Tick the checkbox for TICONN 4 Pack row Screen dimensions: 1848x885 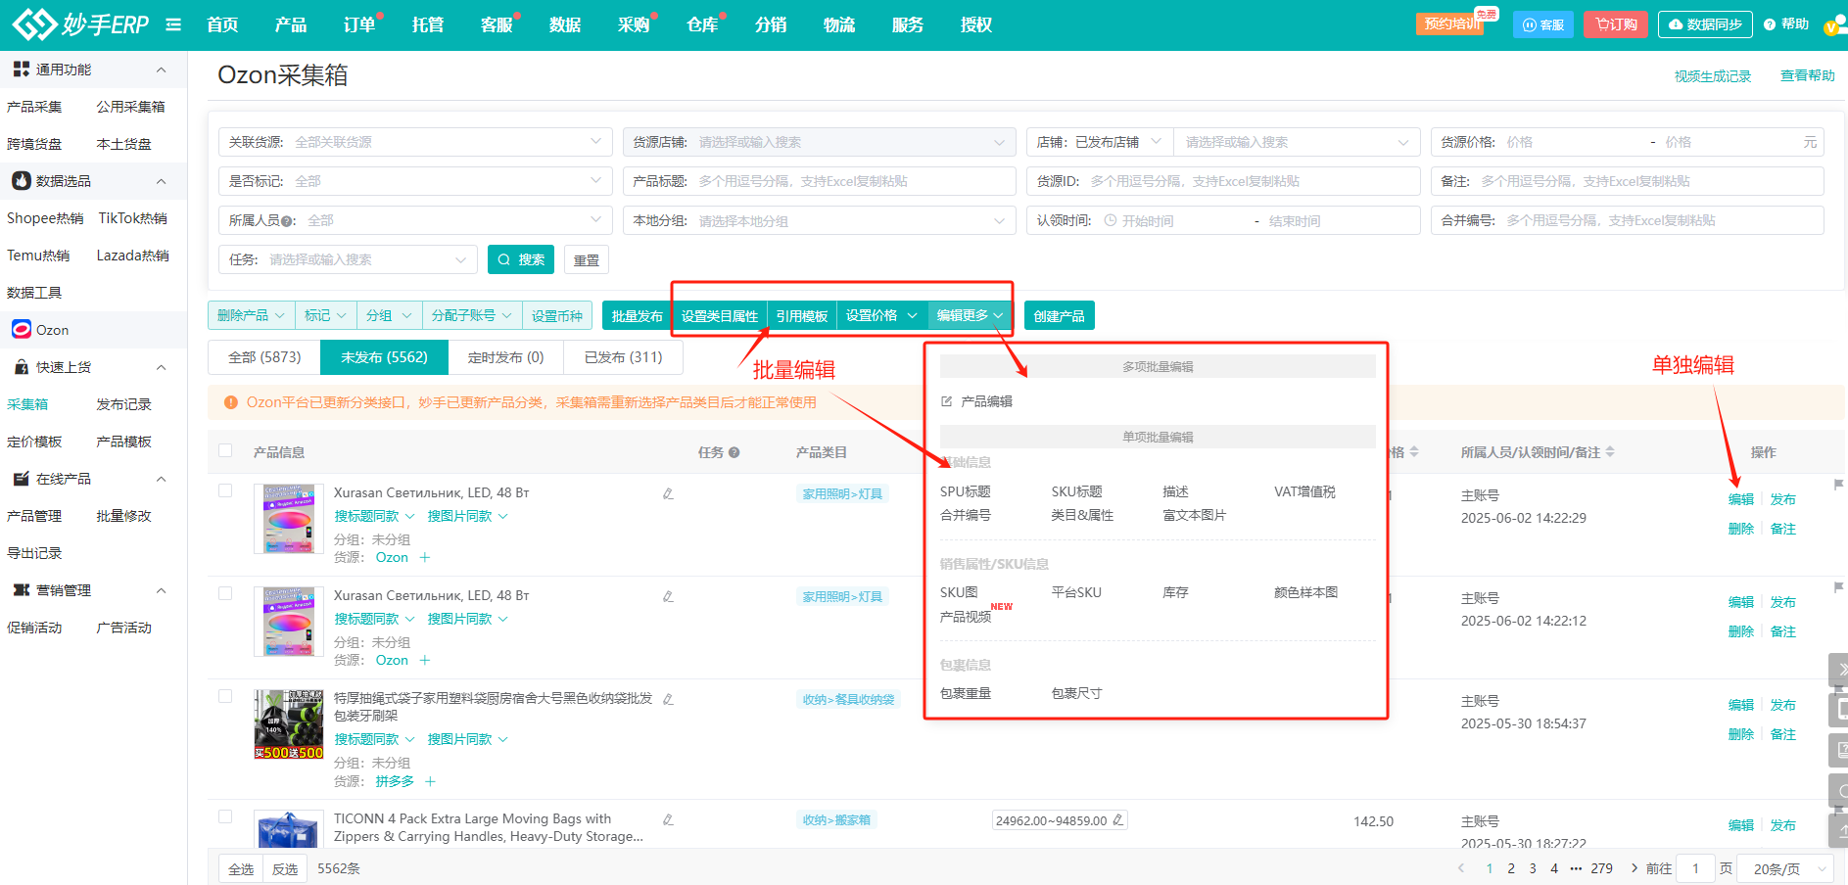[225, 816]
